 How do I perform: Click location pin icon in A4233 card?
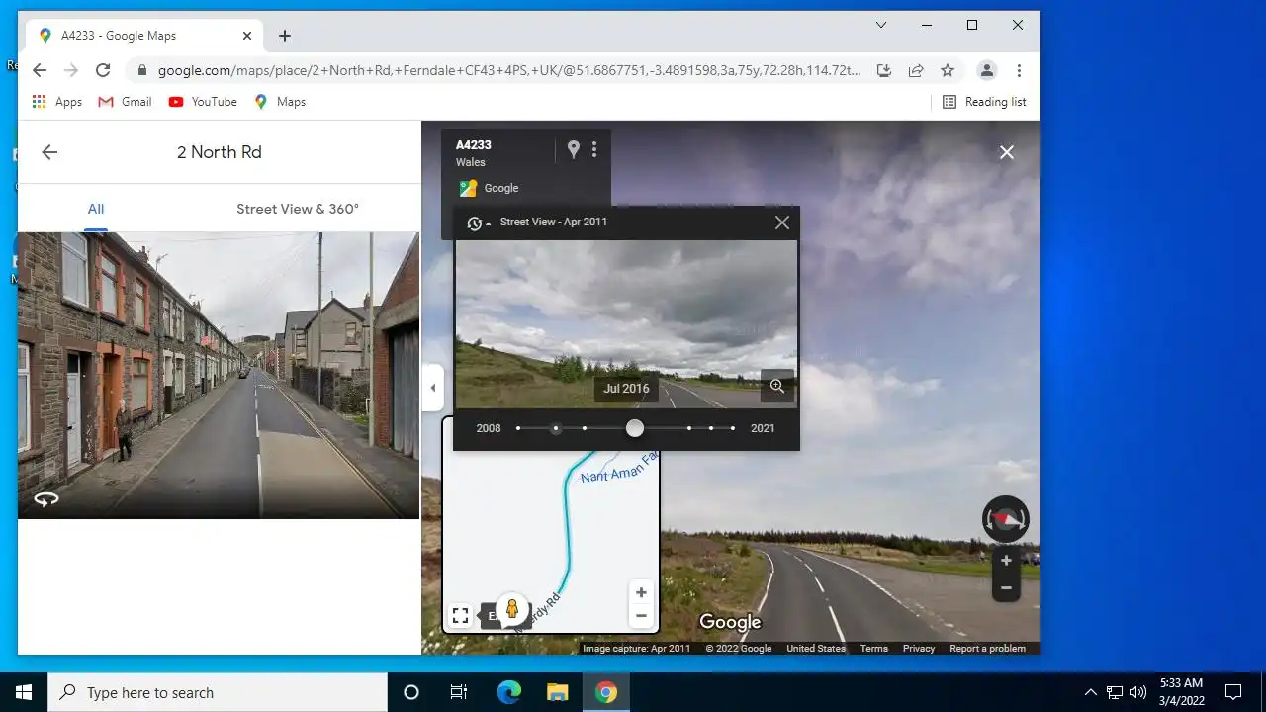click(573, 149)
